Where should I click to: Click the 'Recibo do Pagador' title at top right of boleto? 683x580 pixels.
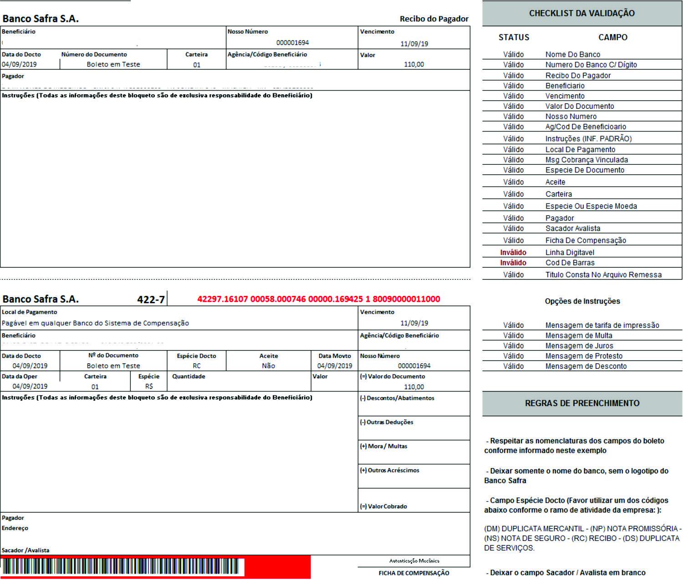coord(434,19)
